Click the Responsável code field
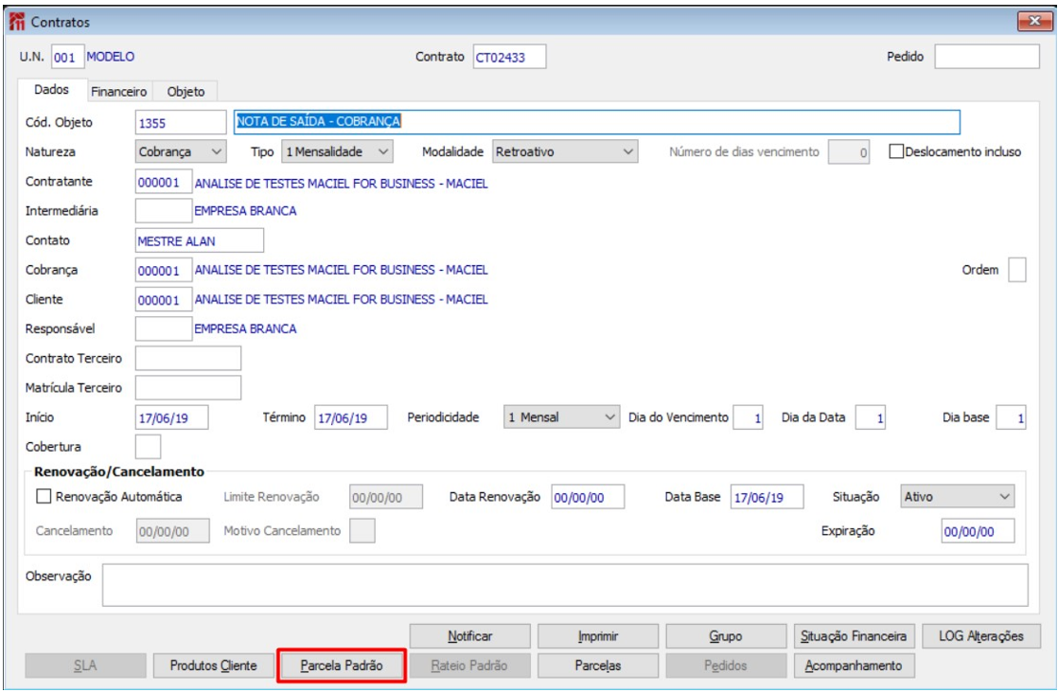The width and height of the screenshot is (1058, 692). point(164,328)
